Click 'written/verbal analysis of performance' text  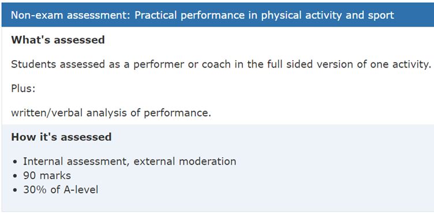[111, 113]
